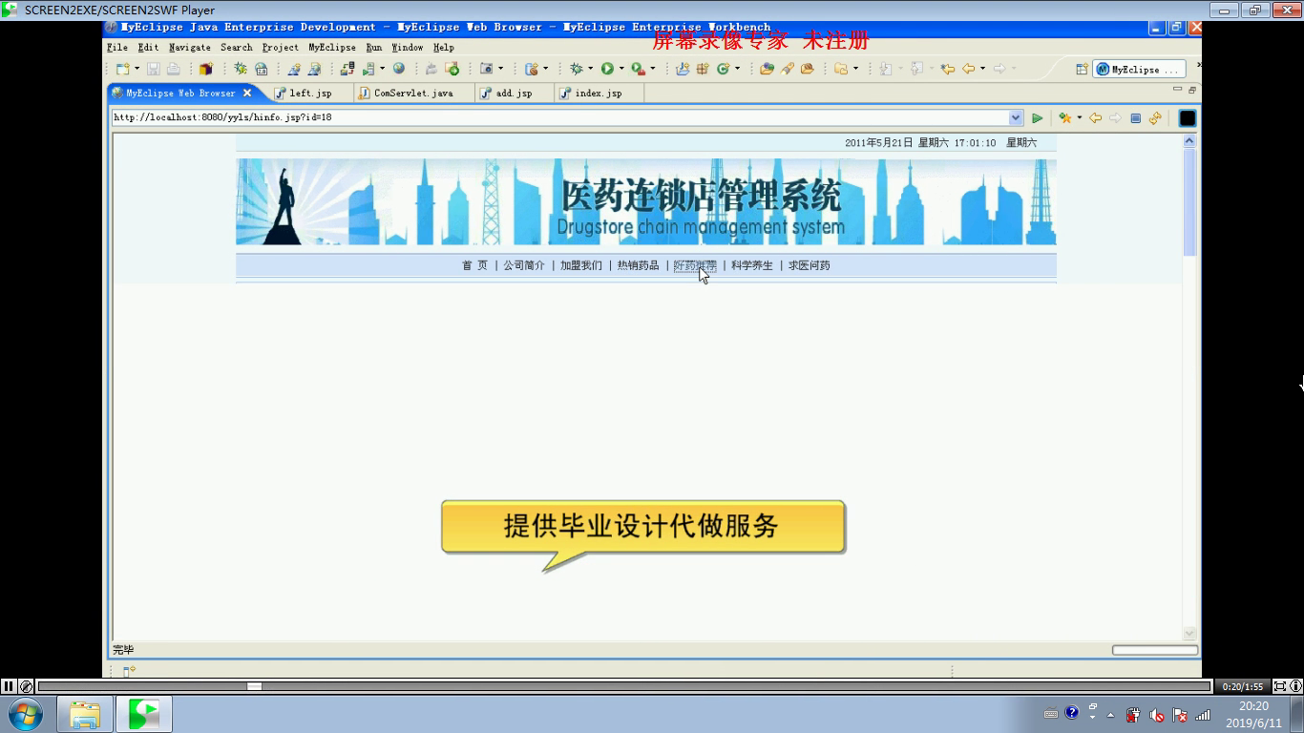Screen dimensions: 1304x733
Task: Click the pause button in SCREEN2SWF player
Action: pyautogui.click(x=8, y=686)
